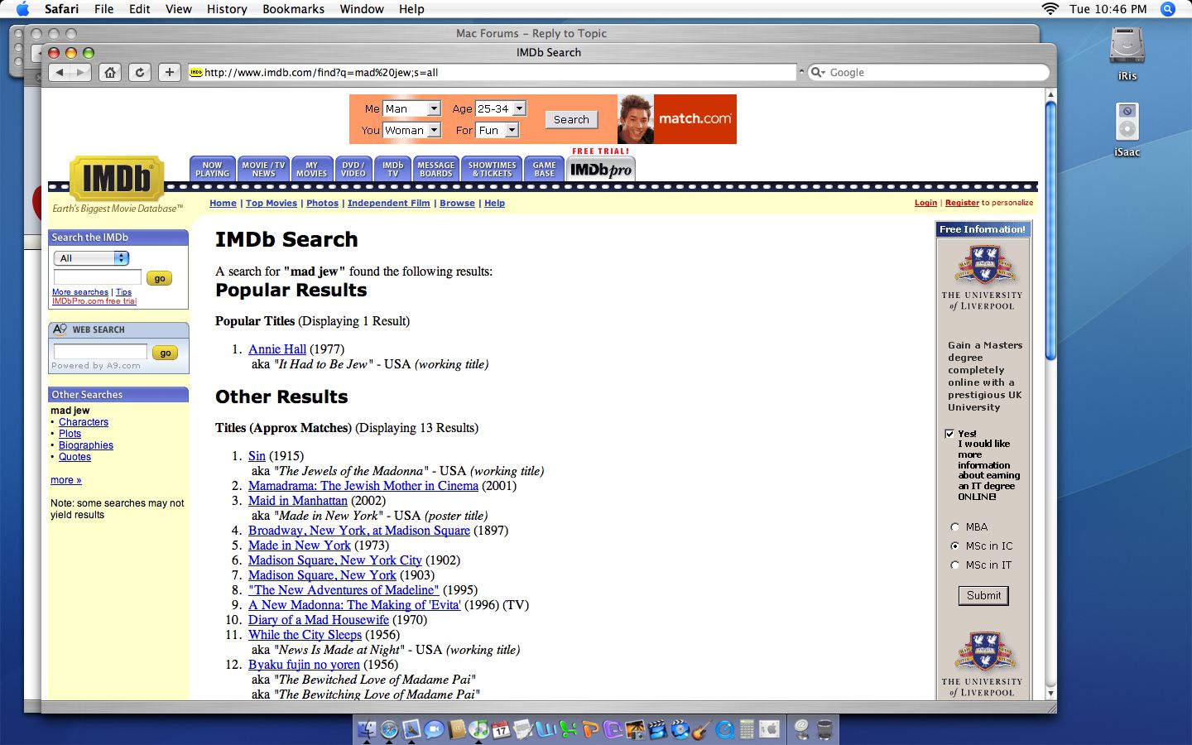The image size is (1192, 745).
Task: Launch iChat from the Dock
Action: coord(434,729)
